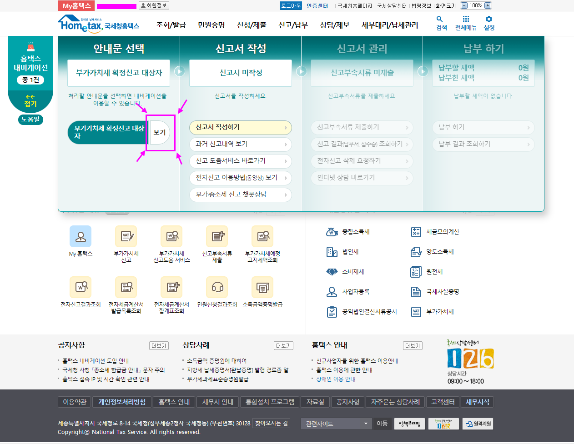
Task: Open 부가가치세예정 고지세액조회 icon
Action: [x=262, y=236]
